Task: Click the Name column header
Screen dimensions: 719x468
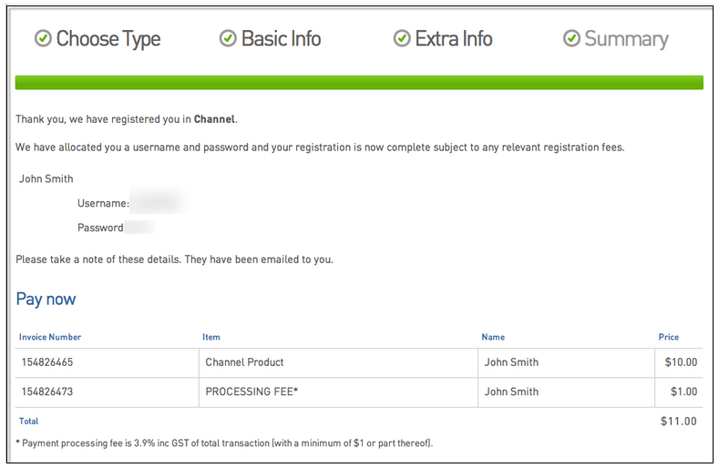Action: [493, 337]
